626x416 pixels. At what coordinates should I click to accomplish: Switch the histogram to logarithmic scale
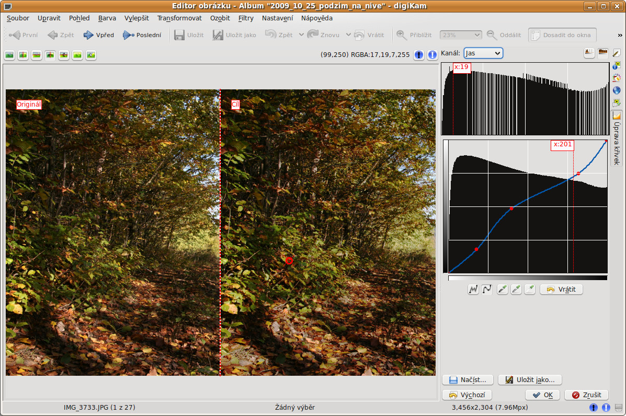tap(603, 53)
